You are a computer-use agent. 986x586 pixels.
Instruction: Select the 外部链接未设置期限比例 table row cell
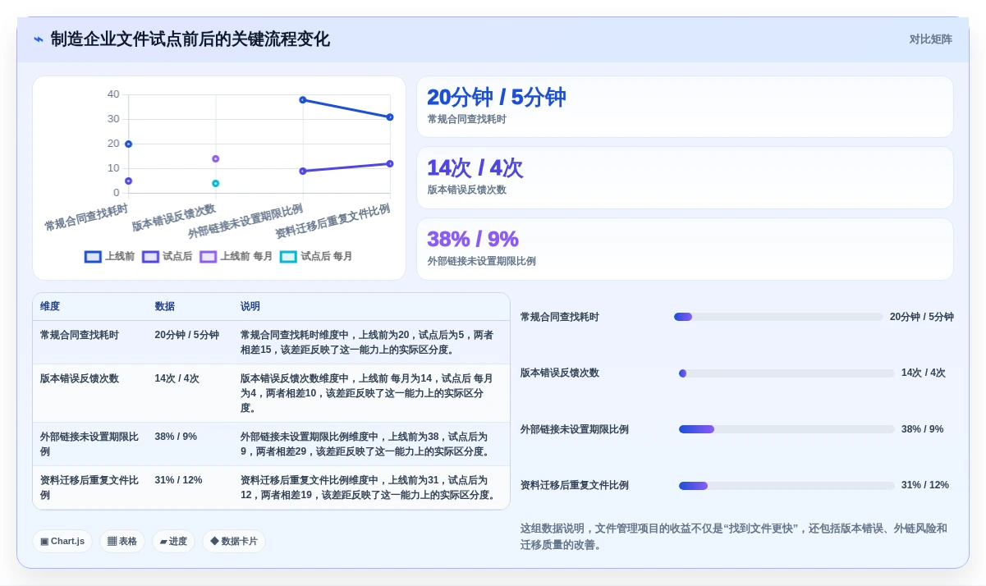pyautogui.click(x=89, y=444)
